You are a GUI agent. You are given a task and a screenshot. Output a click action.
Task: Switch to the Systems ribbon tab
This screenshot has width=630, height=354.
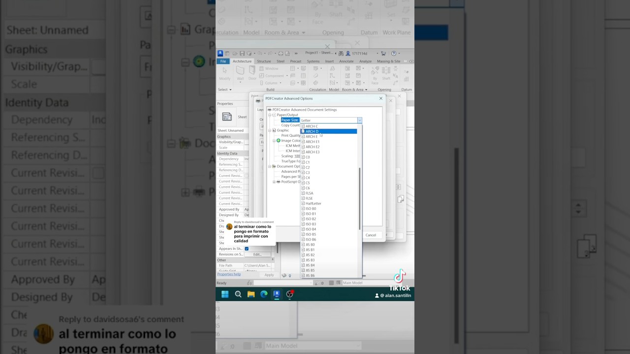(x=313, y=61)
